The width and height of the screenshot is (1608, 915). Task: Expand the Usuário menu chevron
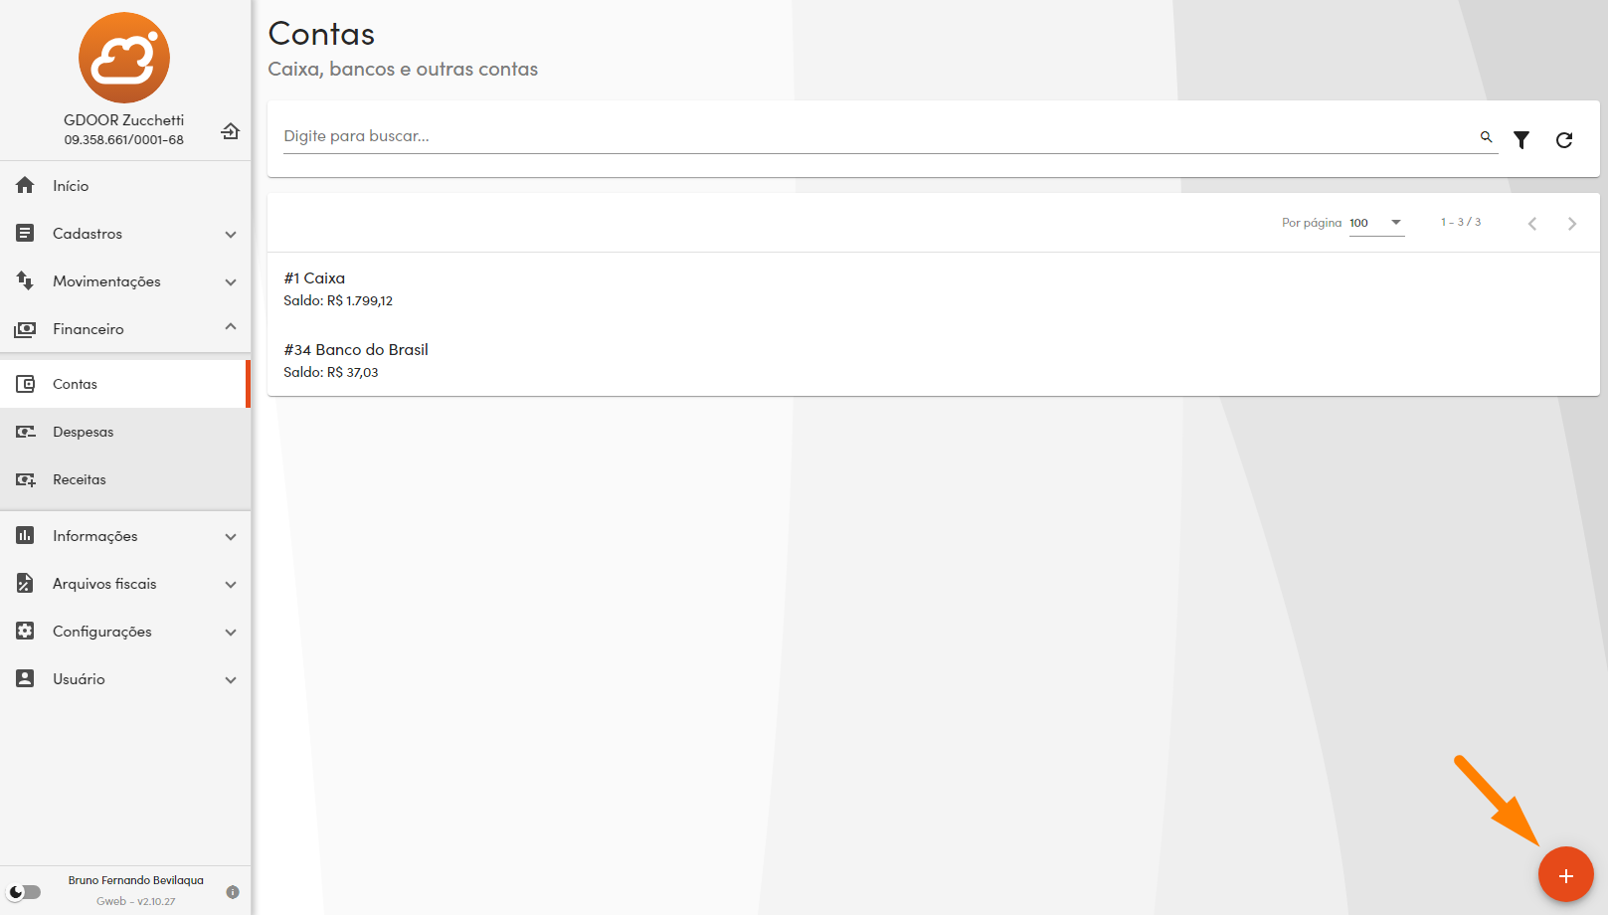point(231,680)
